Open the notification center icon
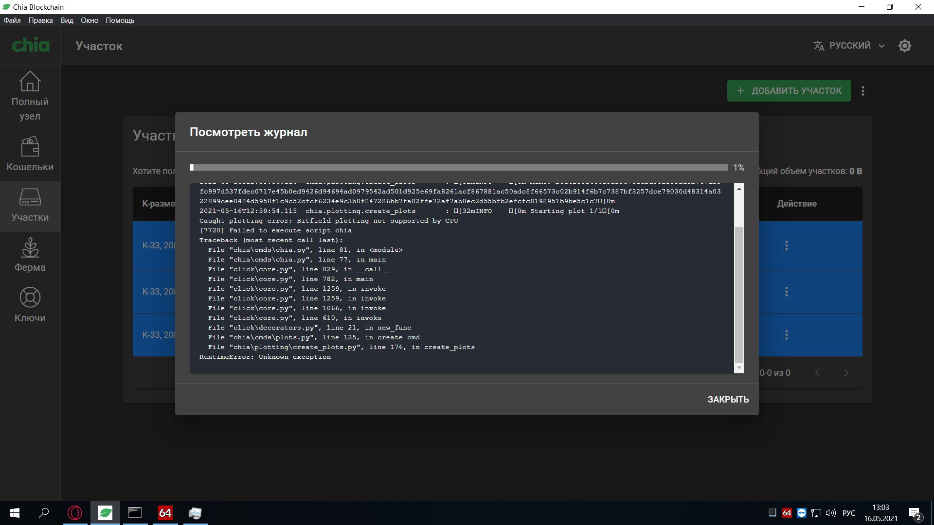 pyautogui.click(x=915, y=513)
